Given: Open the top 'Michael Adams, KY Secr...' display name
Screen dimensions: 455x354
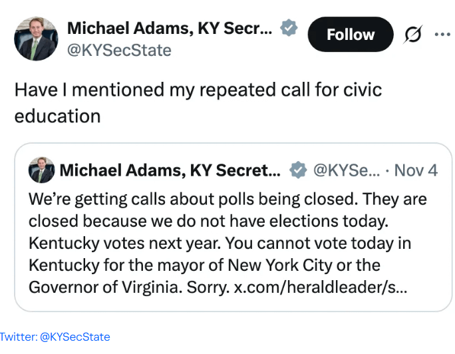Looking at the screenshot, I should pyautogui.click(x=169, y=29).
